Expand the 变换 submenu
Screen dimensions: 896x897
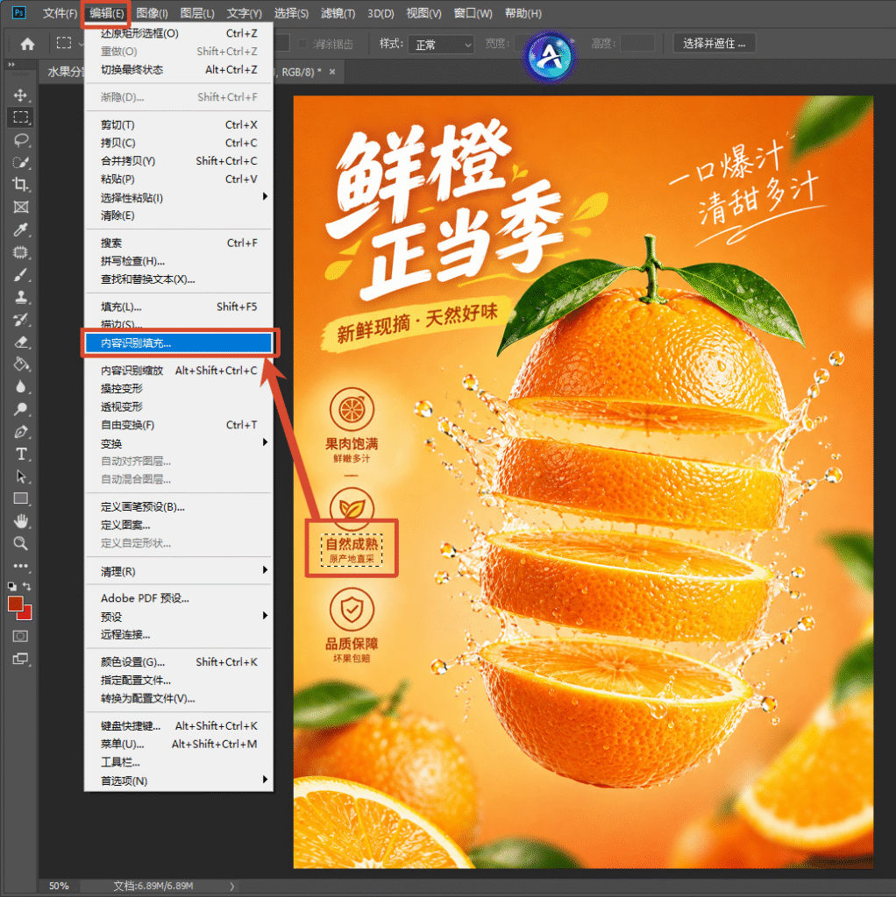179,443
